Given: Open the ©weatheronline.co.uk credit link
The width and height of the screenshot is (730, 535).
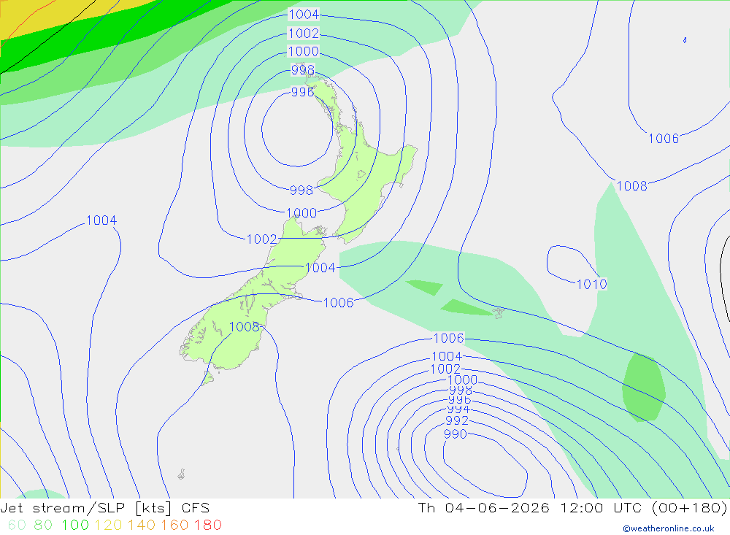Looking at the screenshot, I should (x=669, y=528).
